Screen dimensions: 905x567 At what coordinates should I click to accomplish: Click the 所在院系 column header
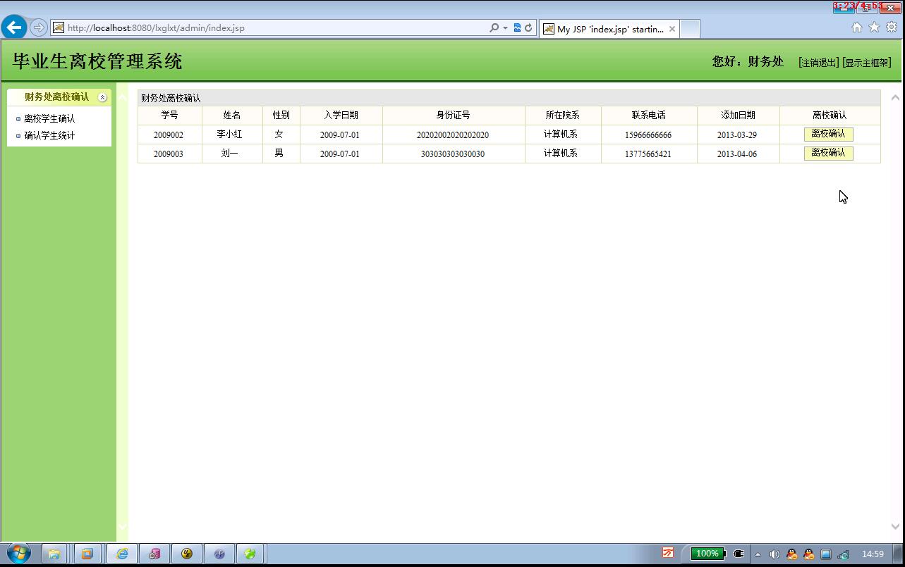pos(562,115)
